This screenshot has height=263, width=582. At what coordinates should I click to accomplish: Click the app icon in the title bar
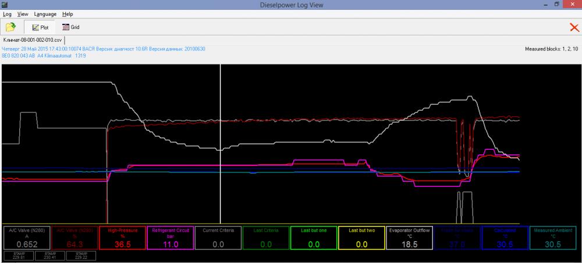[x=5, y=5]
